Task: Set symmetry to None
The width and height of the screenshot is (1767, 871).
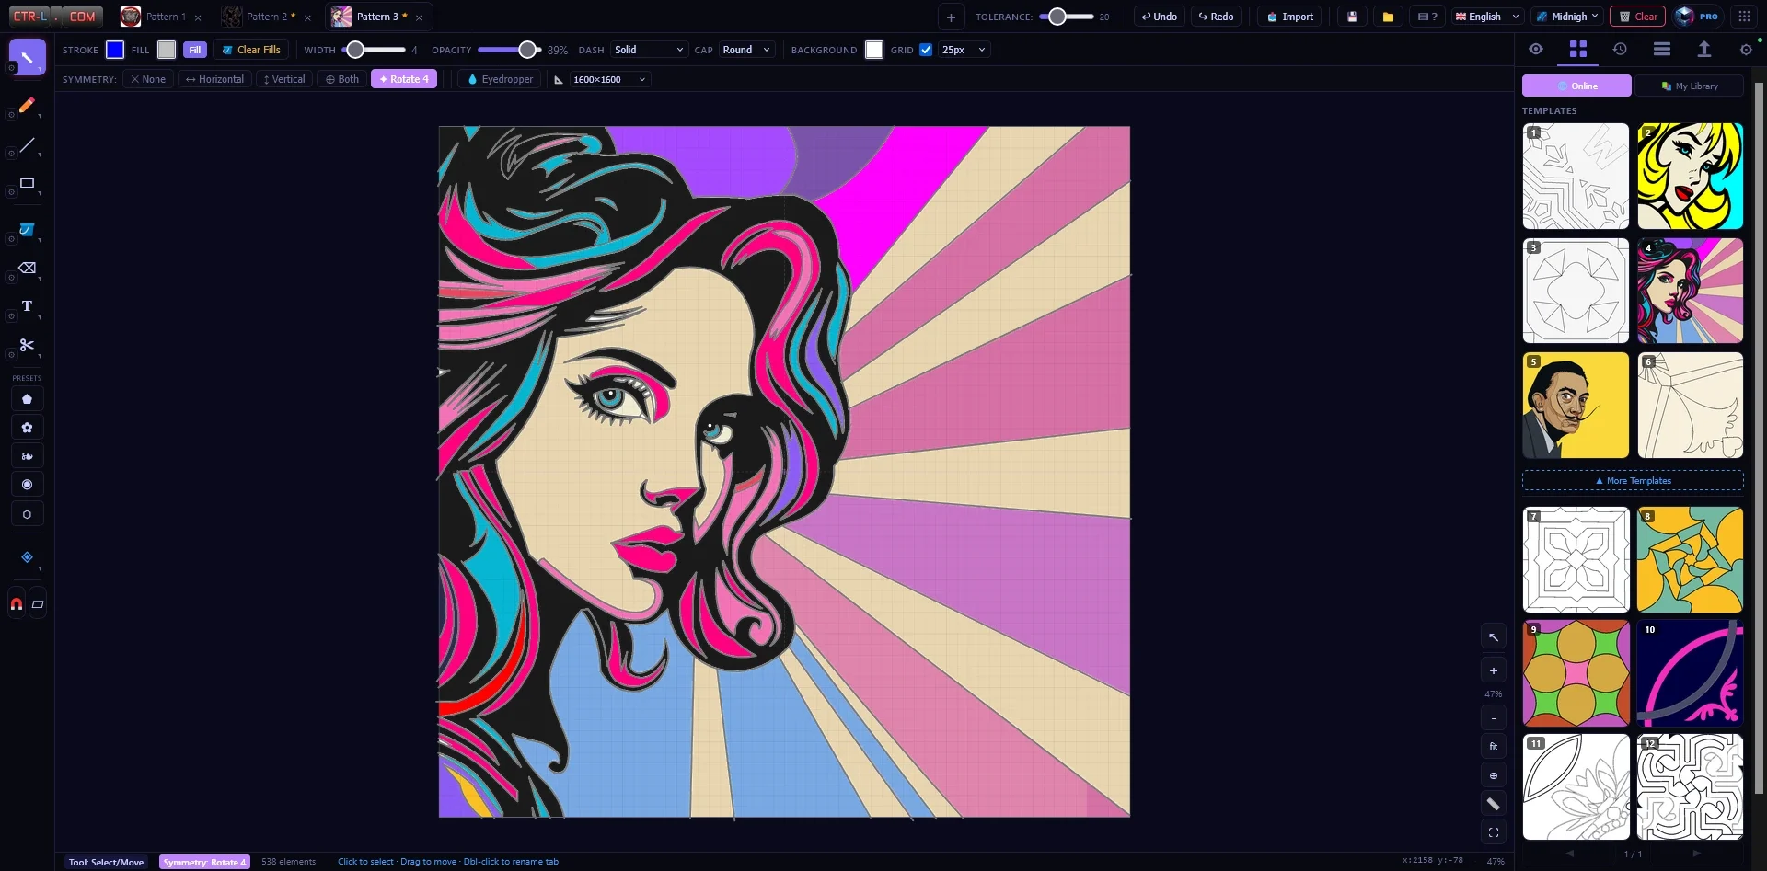Action: click(x=148, y=79)
